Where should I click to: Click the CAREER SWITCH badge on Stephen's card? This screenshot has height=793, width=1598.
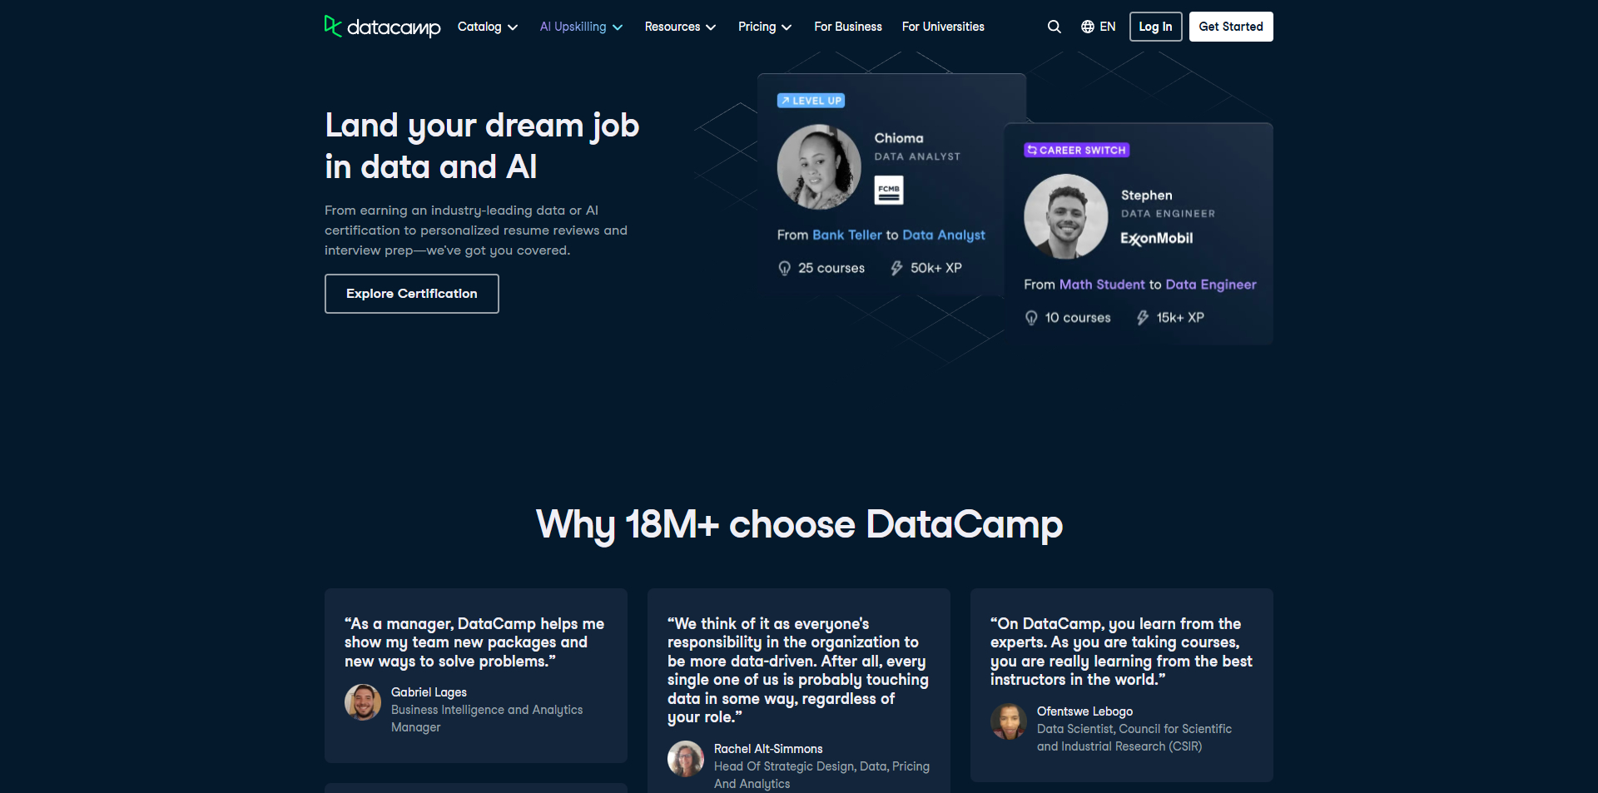tap(1075, 150)
